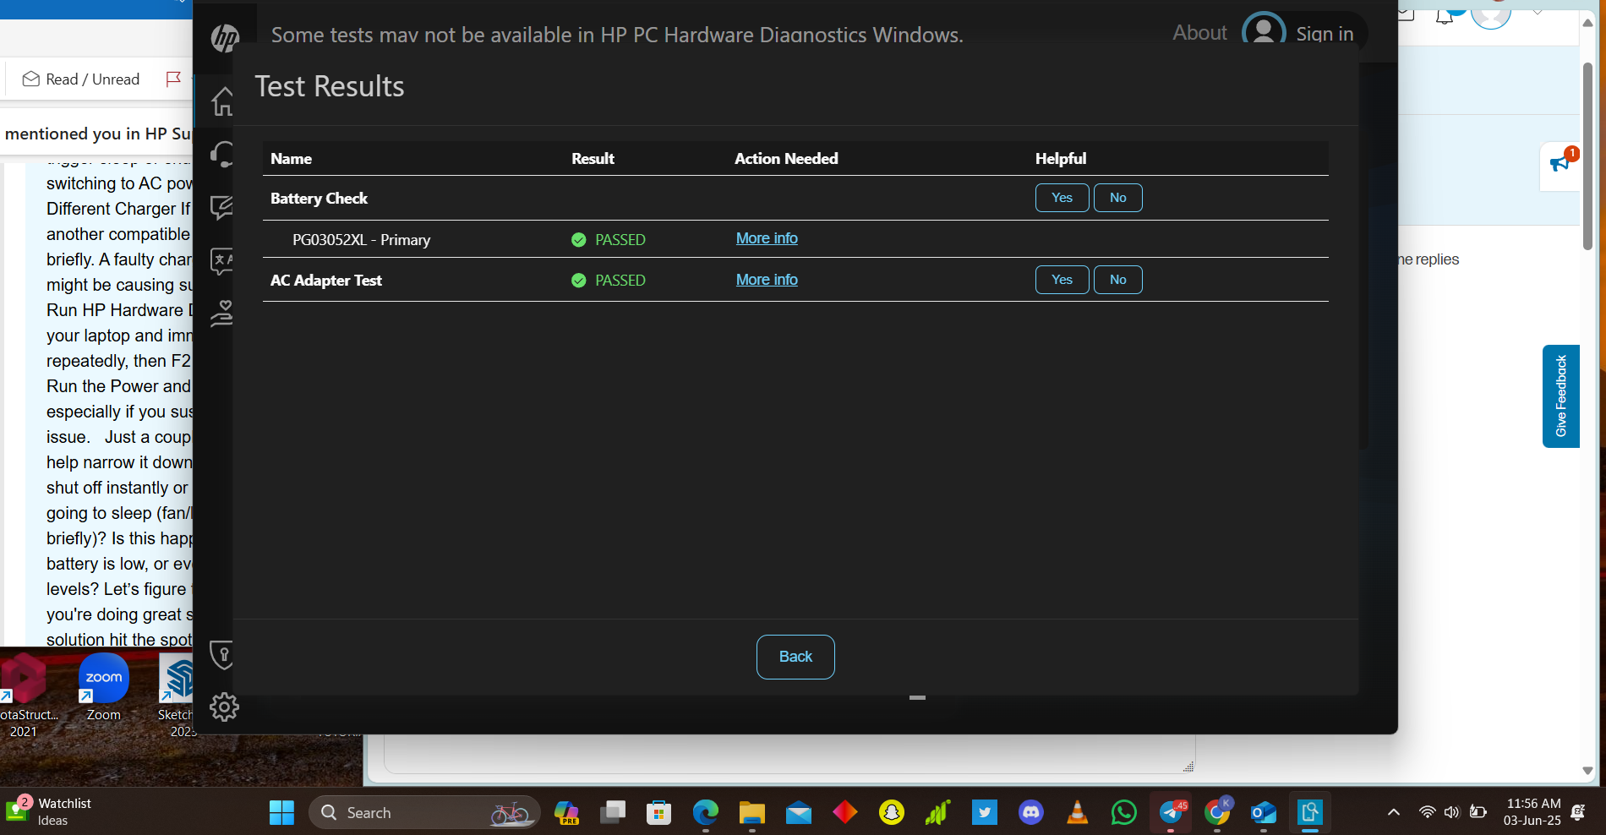Open the translate language icon in HP sidebar
Screen dimensions: 1606x835
[x=222, y=260]
